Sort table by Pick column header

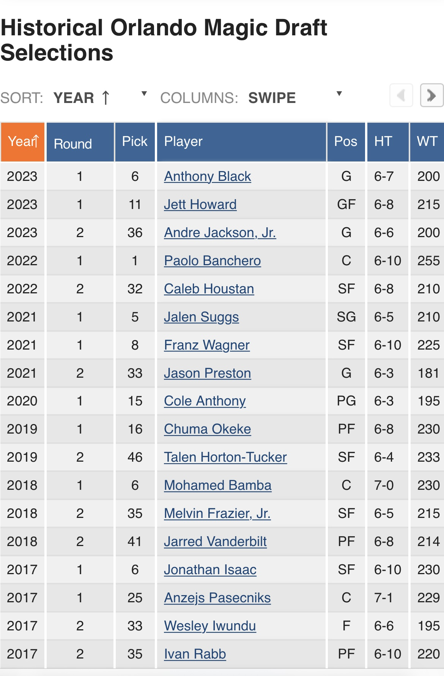point(135,142)
